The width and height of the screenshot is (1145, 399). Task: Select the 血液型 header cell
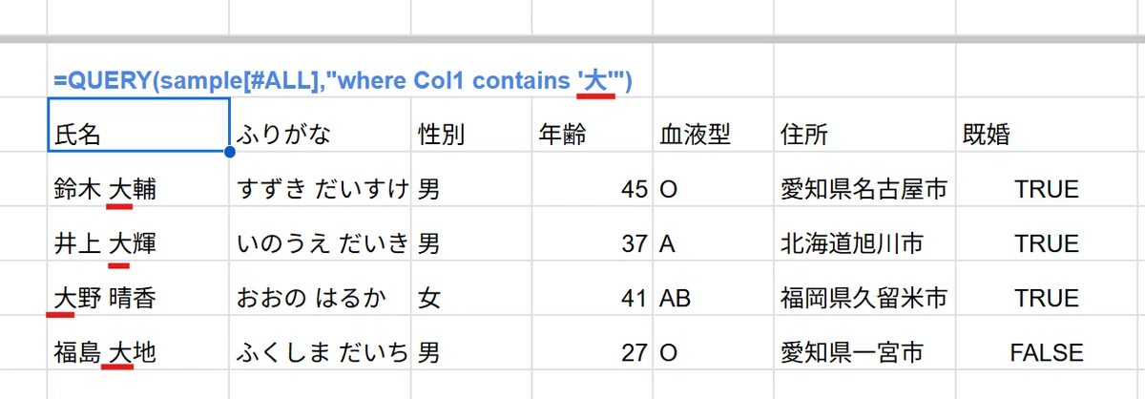(712, 124)
